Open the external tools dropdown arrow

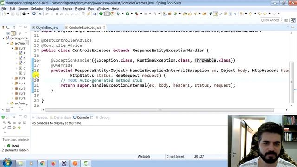(141, 14)
